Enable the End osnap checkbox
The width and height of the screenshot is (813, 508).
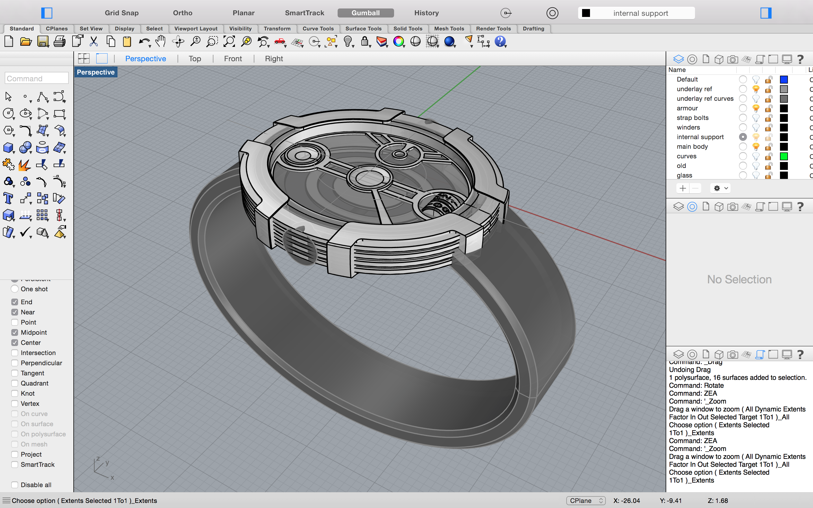(x=14, y=302)
